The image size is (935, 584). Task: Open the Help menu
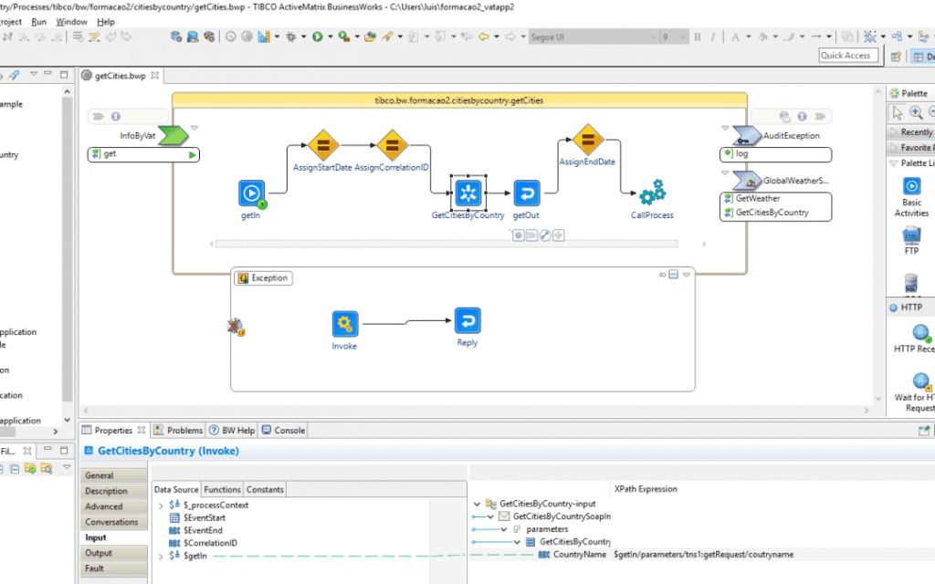tap(106, 22)
